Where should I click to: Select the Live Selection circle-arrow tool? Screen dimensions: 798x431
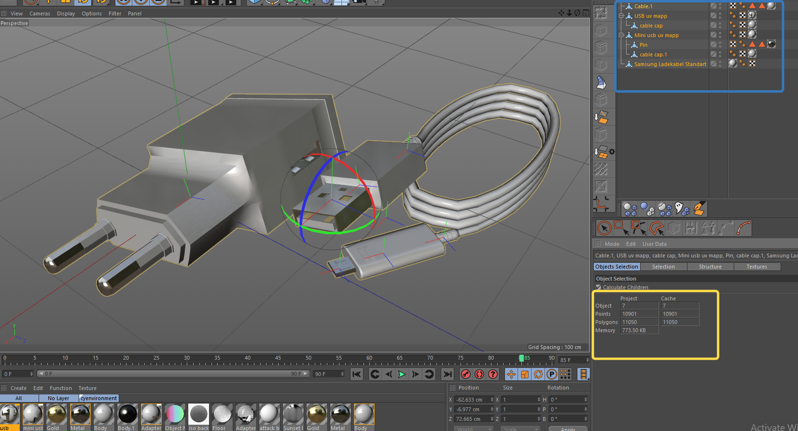[x=604, y=228]
